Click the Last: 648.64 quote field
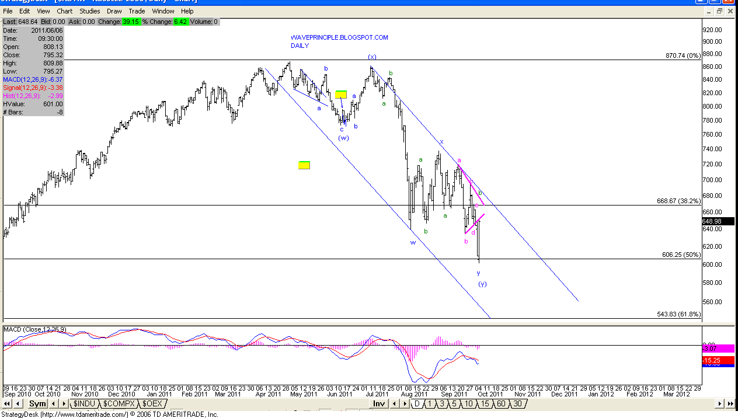This screenshot has height=418, width=738. coord(22,22)
